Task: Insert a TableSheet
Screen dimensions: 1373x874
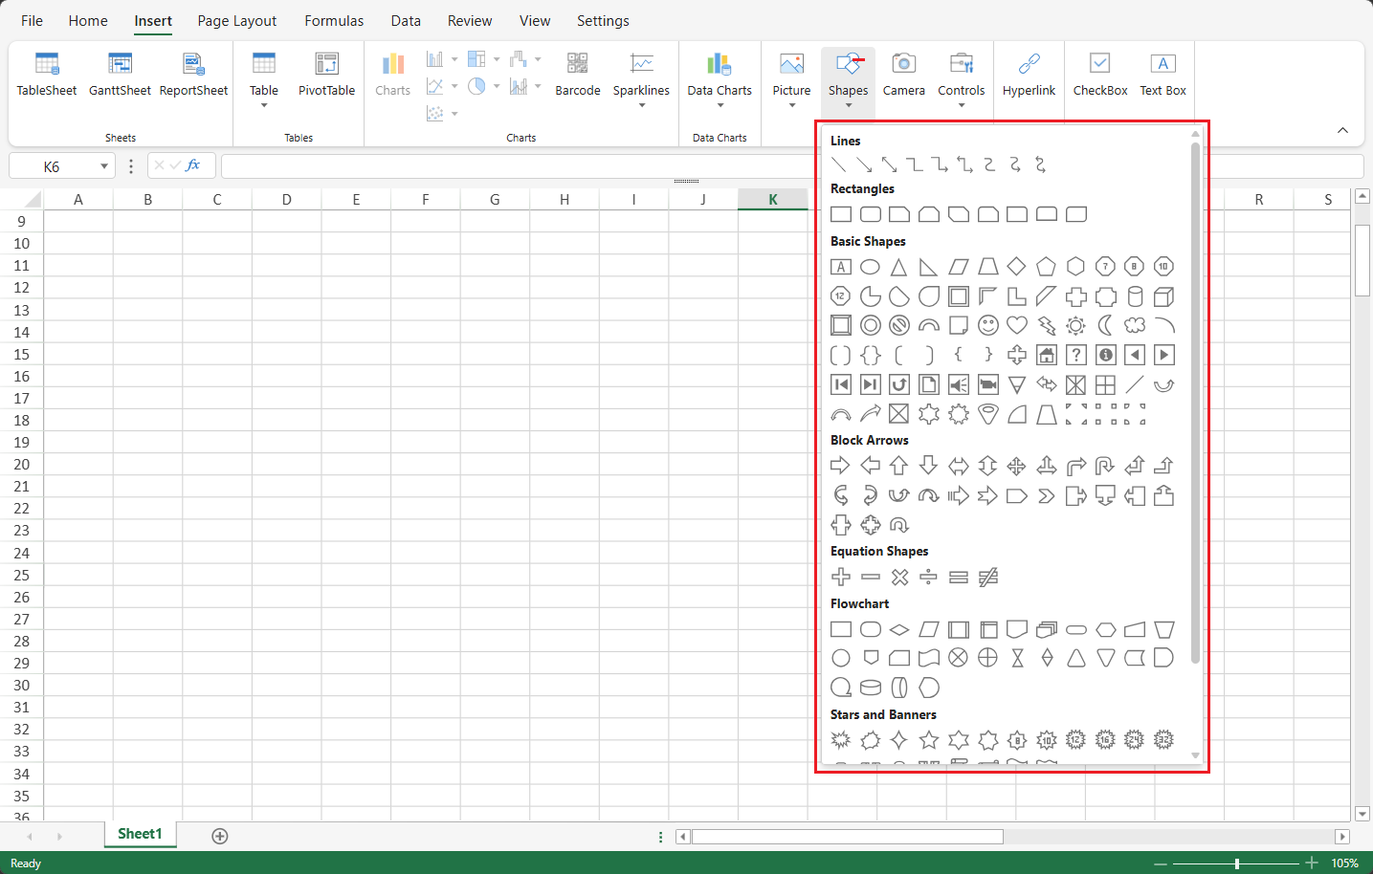Action: (x=47, y=75)
